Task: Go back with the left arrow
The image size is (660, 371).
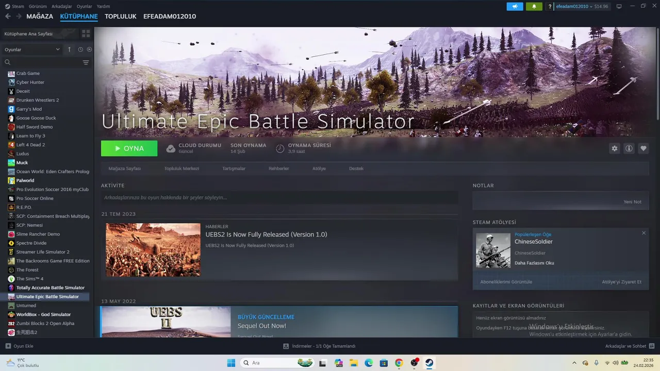Action: point(8,16)
